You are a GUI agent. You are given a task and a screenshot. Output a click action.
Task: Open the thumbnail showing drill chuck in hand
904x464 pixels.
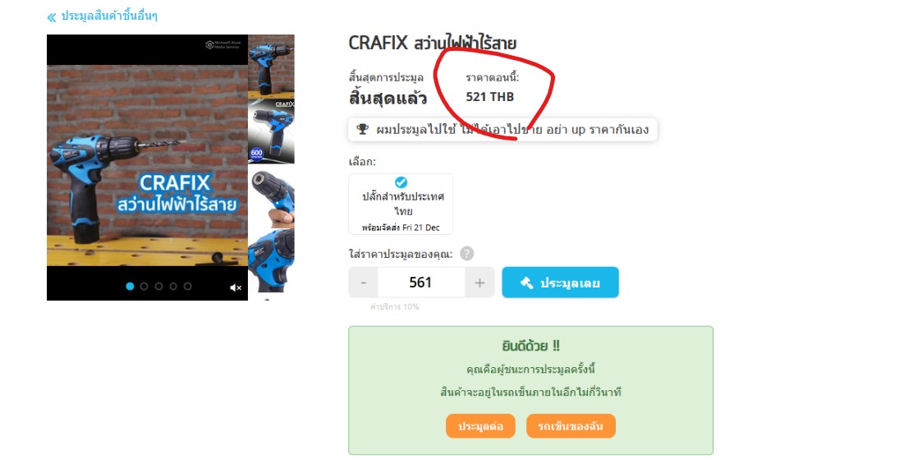coord(271,198)
